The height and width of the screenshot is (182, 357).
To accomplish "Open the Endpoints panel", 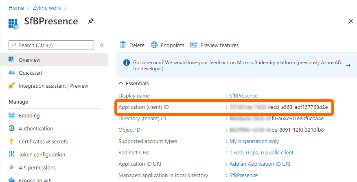I will [172, 45].
